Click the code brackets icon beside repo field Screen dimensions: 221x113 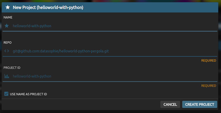tap(7, 51)
